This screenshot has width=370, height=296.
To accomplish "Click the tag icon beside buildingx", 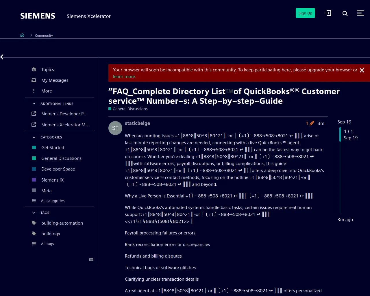I will click(x=34, y=234).
